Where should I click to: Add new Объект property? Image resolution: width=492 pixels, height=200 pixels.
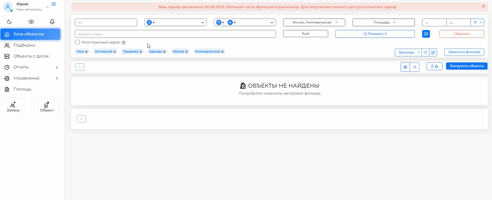pos(47,107)
